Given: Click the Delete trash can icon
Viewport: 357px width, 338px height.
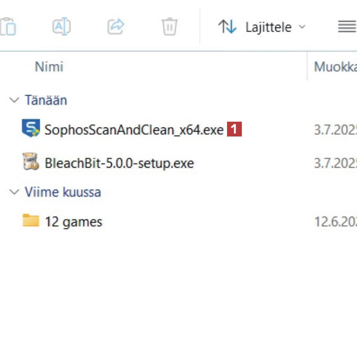Looking at the screenshot, I should 170,27.
